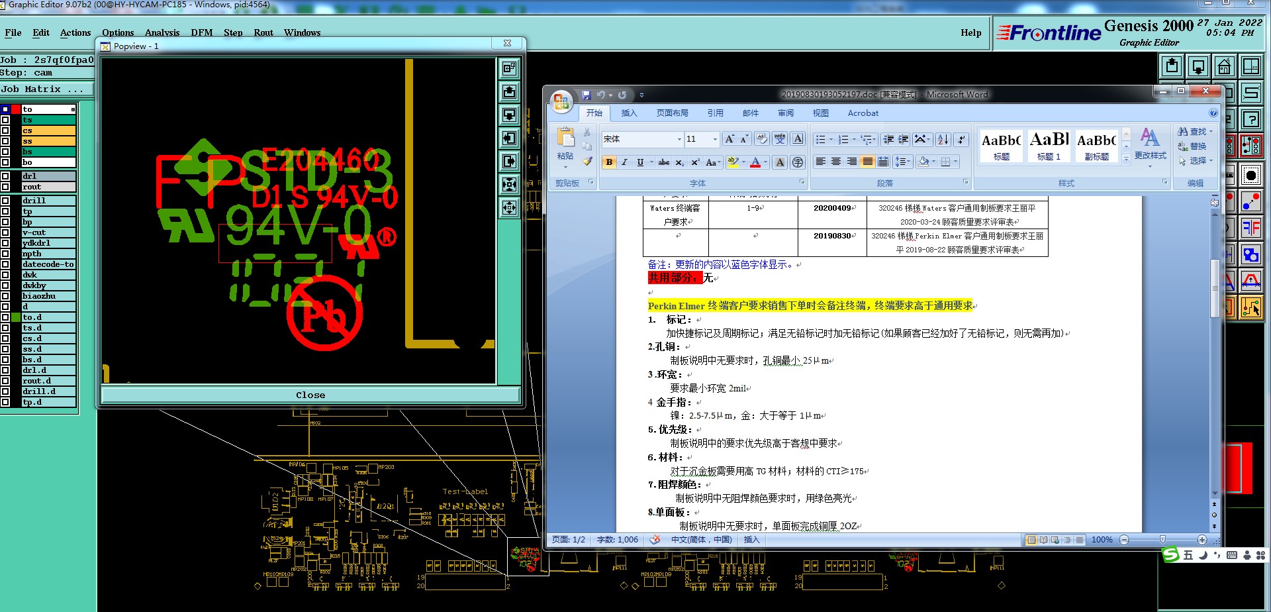Click the enclosed character 字 icon

click(798, 162)
